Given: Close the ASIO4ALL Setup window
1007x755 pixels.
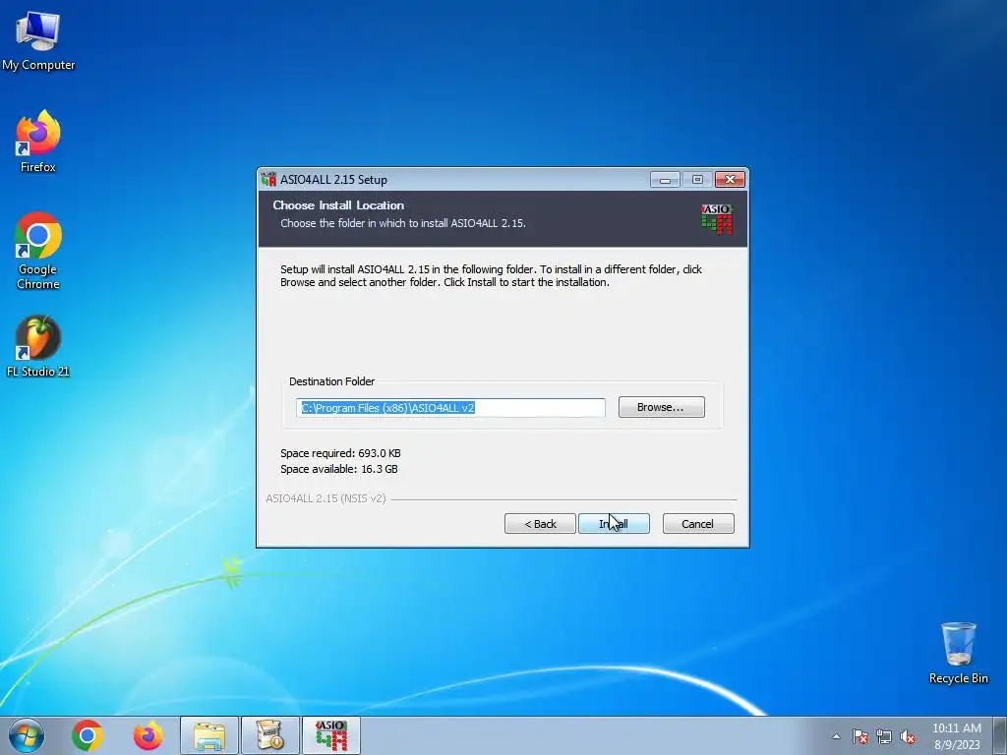Looking at the screenshot, I should click(731, 180).
